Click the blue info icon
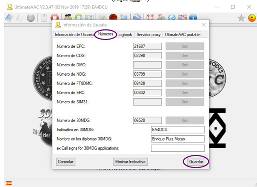Screen dimensions: 257x187 pyautogui.click(x=193, y=17)
